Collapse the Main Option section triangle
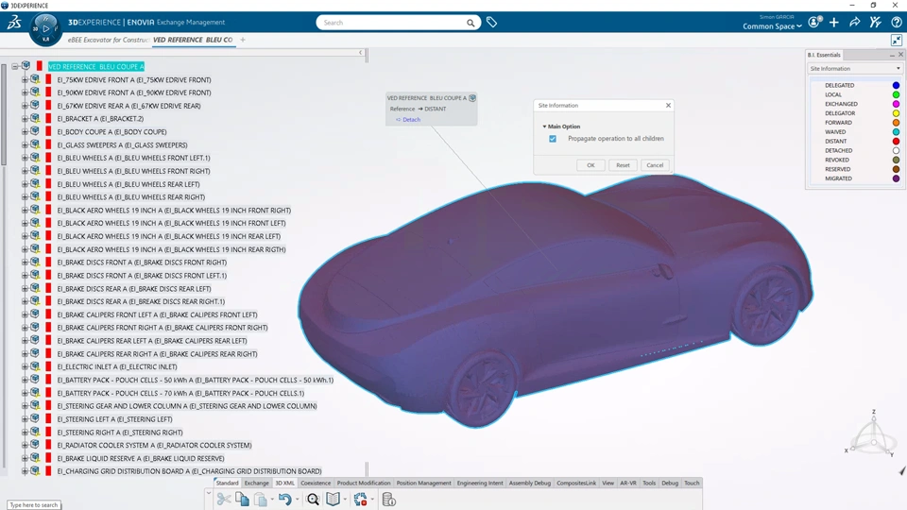This screenshot has height=510, width=907. (544, 126)
